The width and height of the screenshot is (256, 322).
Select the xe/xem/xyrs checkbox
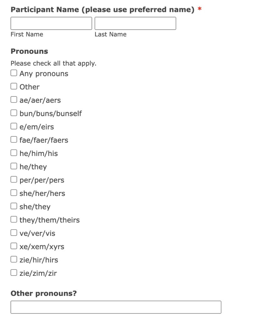[x=14, y=246]
